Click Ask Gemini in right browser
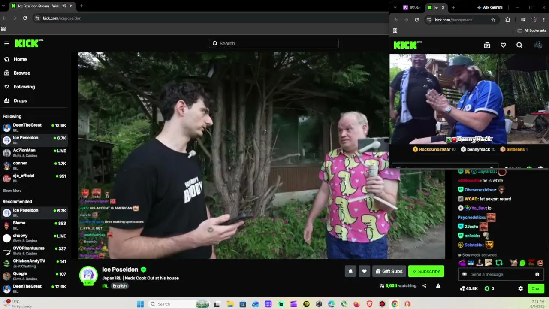549x309 pixels. (489, 7)
